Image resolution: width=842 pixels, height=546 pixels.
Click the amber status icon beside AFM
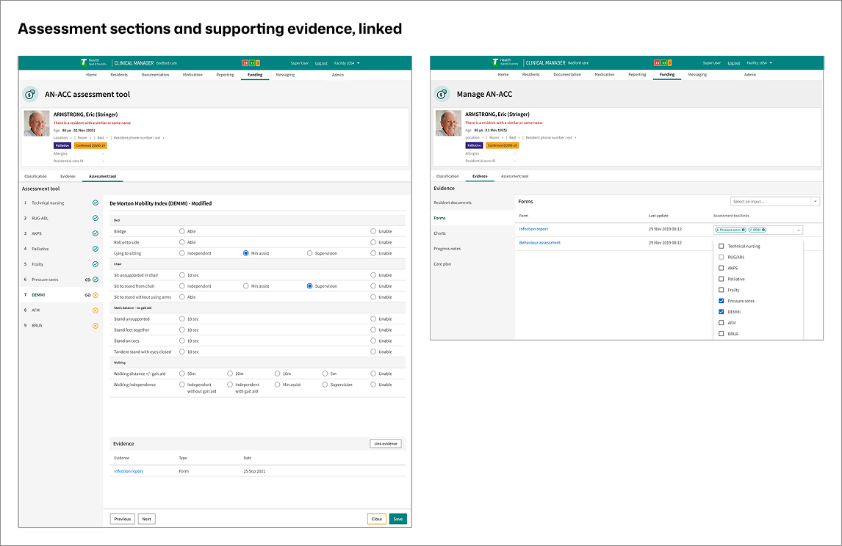[95, 310]
